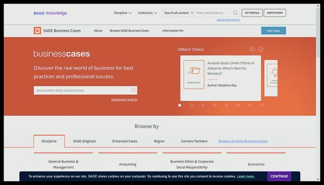Switch to the Region tab
The image size is (324, 185).
pyautogui.click(x=159, y=141)
